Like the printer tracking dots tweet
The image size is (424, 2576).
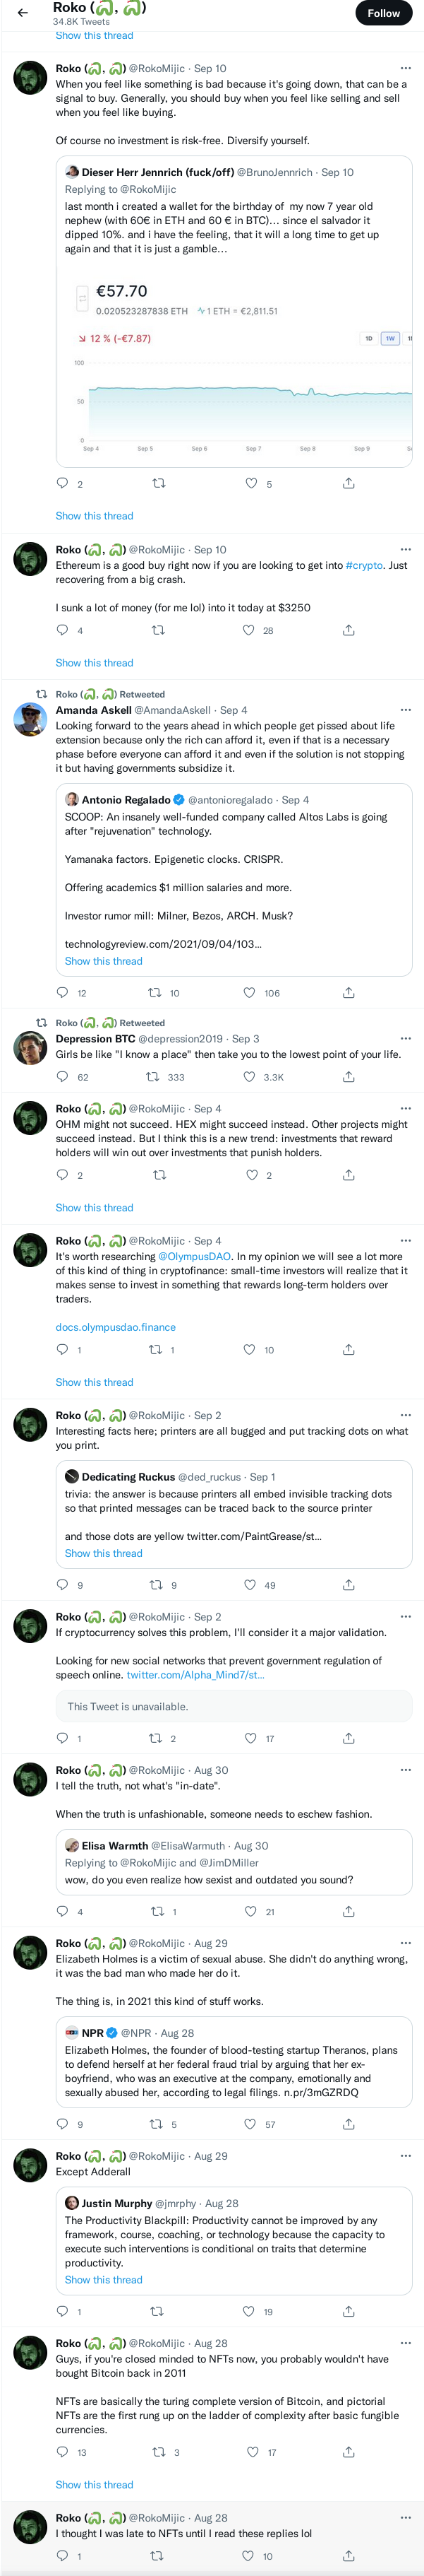(x=250, y=1585)
